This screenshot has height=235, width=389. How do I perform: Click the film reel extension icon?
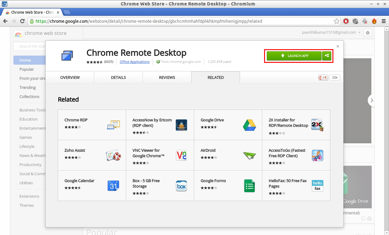355,21
